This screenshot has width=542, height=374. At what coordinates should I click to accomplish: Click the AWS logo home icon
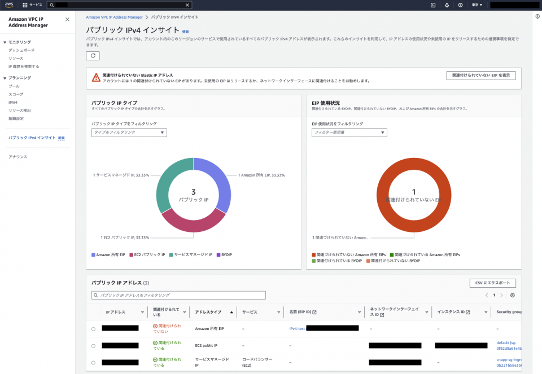(x=9, y=5)
